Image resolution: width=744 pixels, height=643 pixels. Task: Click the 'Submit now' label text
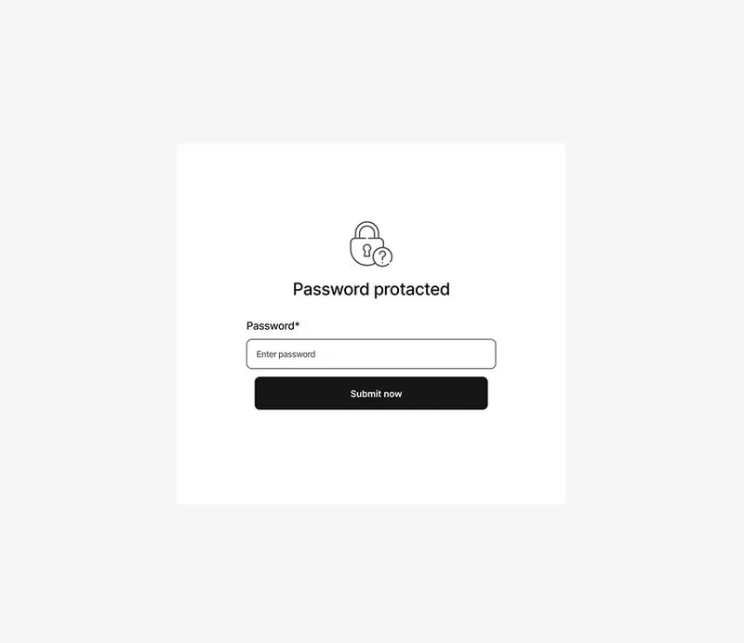pos(376,394)
